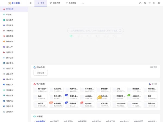Switch to the 摸鱼热榜 tab
This screenshot has width=163, height=122.
coord(55,3)
